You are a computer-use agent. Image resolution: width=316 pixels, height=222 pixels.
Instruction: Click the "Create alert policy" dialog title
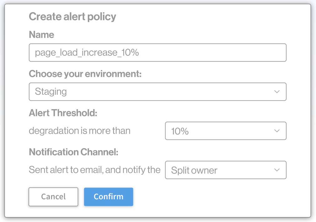[72, 17]
